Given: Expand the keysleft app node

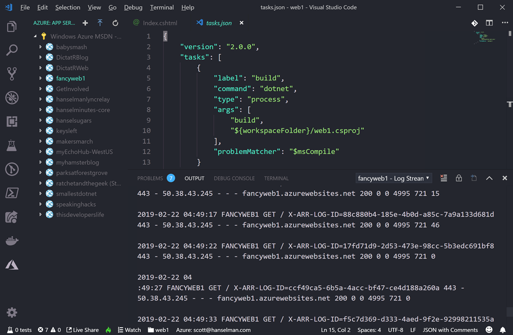Looking at the screenshot, I should point(41,130).
